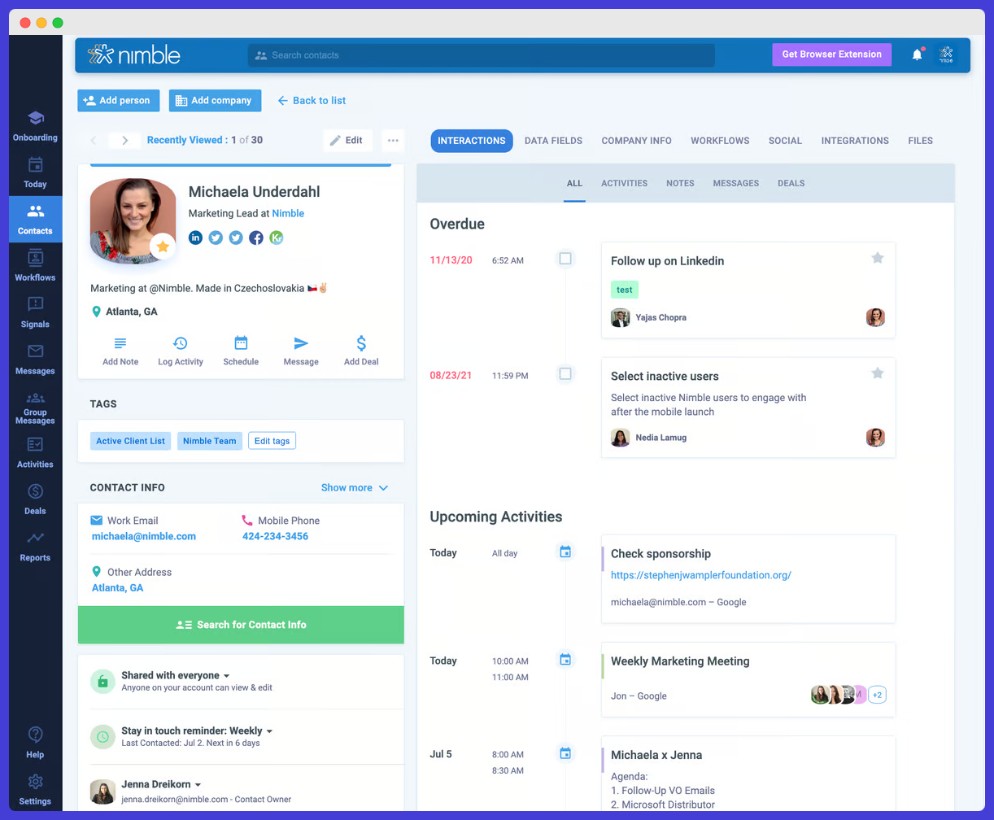Star the Follow up on Linkedin card
Viewport: 994px width, 820px height.
878,258
